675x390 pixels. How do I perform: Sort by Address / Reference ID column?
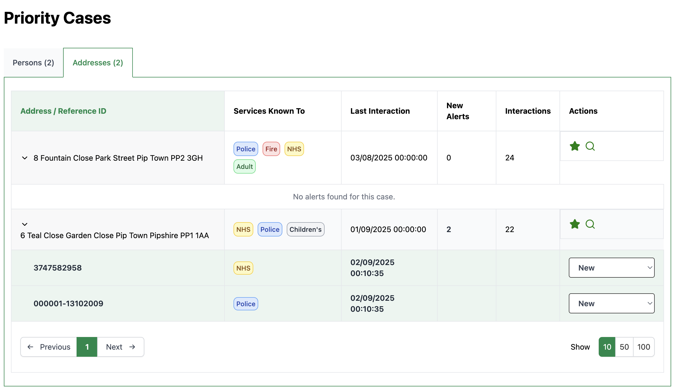63,111
